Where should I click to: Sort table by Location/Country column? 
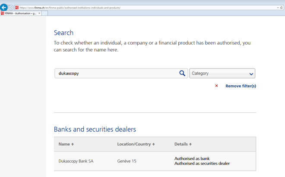pos(136,144)
